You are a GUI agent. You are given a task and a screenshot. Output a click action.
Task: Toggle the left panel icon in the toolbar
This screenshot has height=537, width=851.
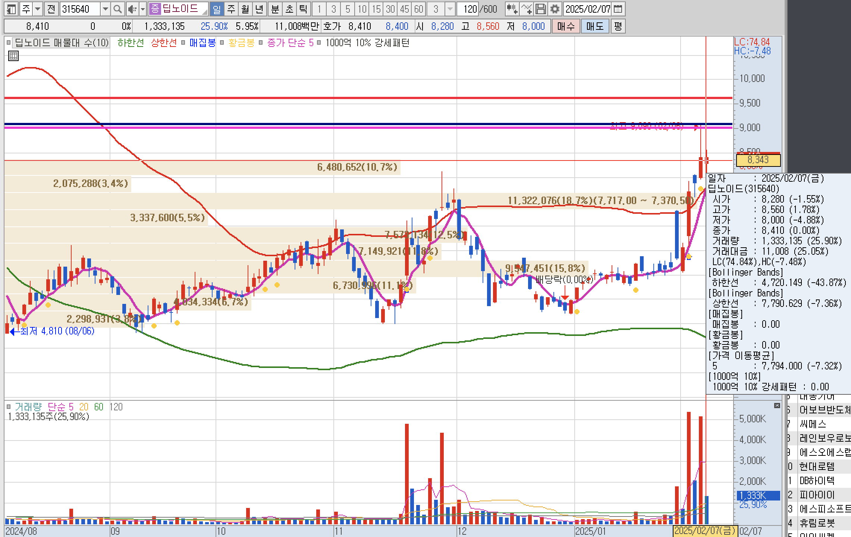[11, 9]
